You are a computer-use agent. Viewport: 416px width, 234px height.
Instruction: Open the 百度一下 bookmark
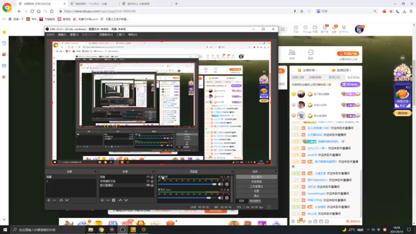16,19
